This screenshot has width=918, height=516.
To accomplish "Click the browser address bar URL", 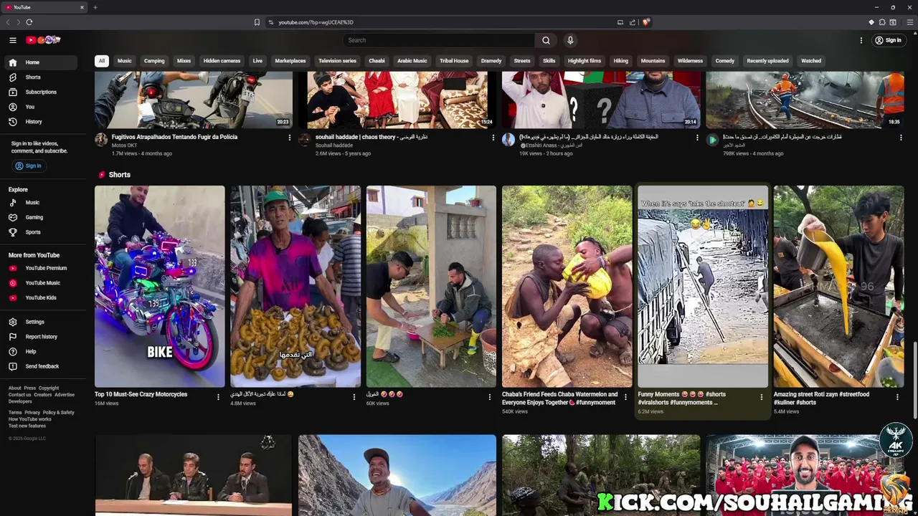I will pyautogui.click(x=316, y=22).
